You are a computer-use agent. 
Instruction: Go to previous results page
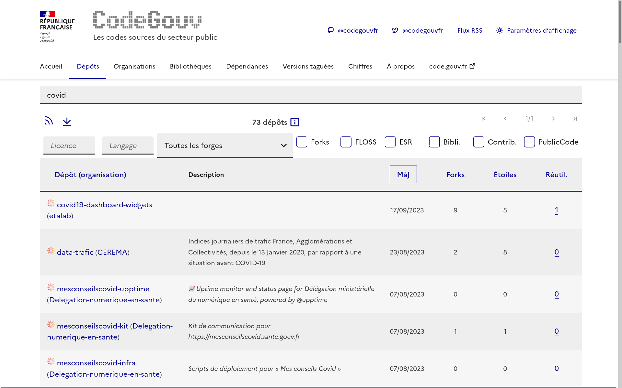pos(505,119)
